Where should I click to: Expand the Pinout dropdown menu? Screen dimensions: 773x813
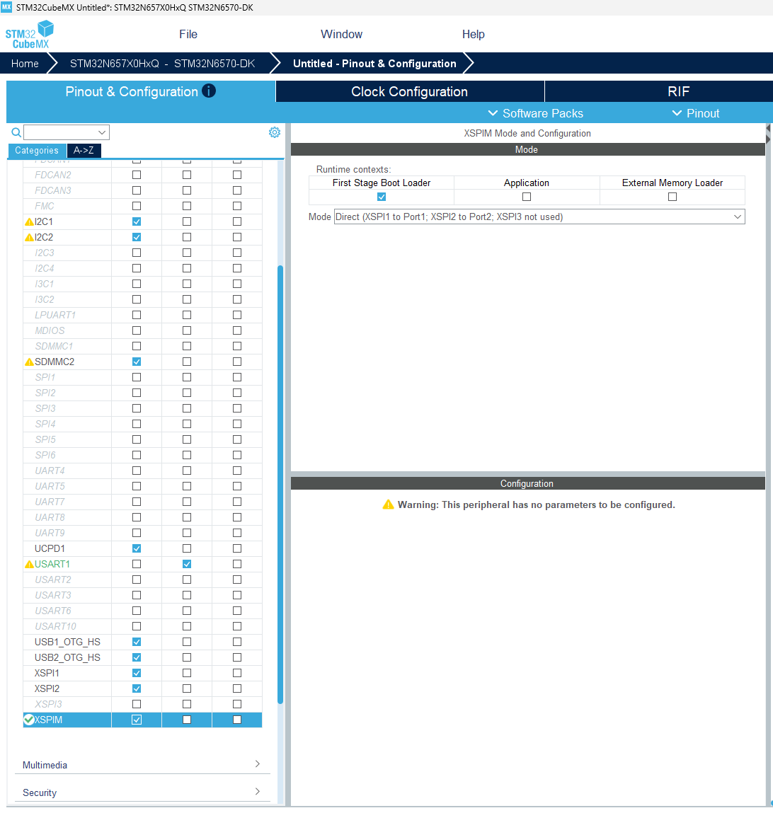point(695,113)
